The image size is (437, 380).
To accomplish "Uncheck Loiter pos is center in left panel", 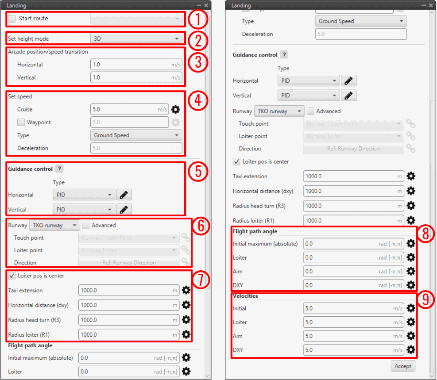I will (x=12, y=276).
